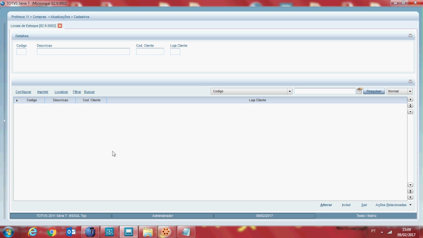Jump to first record with top arrow button
423x238 pixels.
pyautogui.click(x=410, y=99)
